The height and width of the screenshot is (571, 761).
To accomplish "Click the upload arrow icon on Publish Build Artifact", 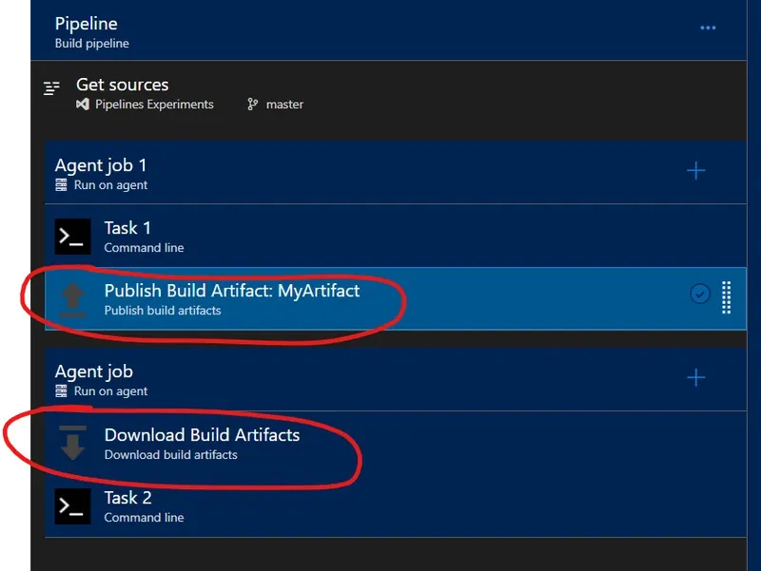I will [73, 298].
